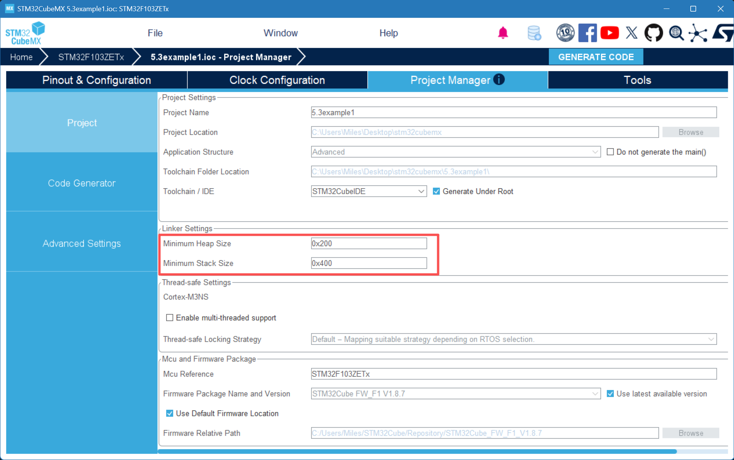The height and width of the screenshot is (460, 734).
Task: Open the X (Twitter) icon link
Action: tap(632, 33)
